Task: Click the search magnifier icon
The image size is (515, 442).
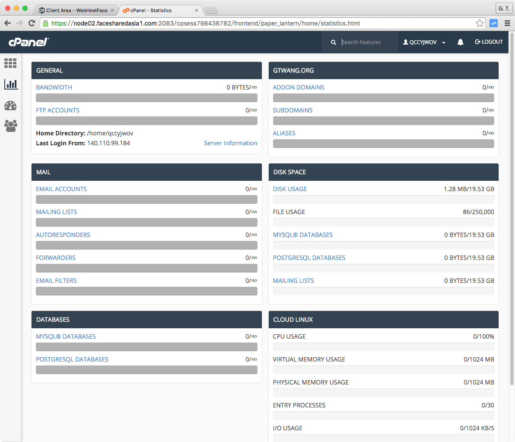Action: point(333,42)
